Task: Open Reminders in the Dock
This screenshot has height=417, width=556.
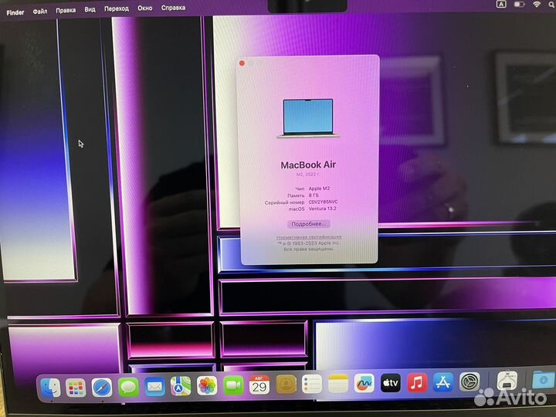Action: (312, 384)
